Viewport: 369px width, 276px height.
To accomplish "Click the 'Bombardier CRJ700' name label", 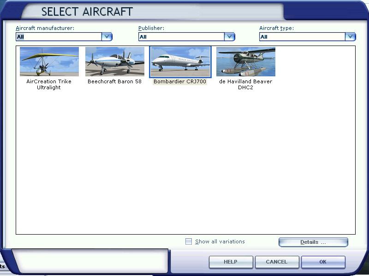I will tap(180, 81).
